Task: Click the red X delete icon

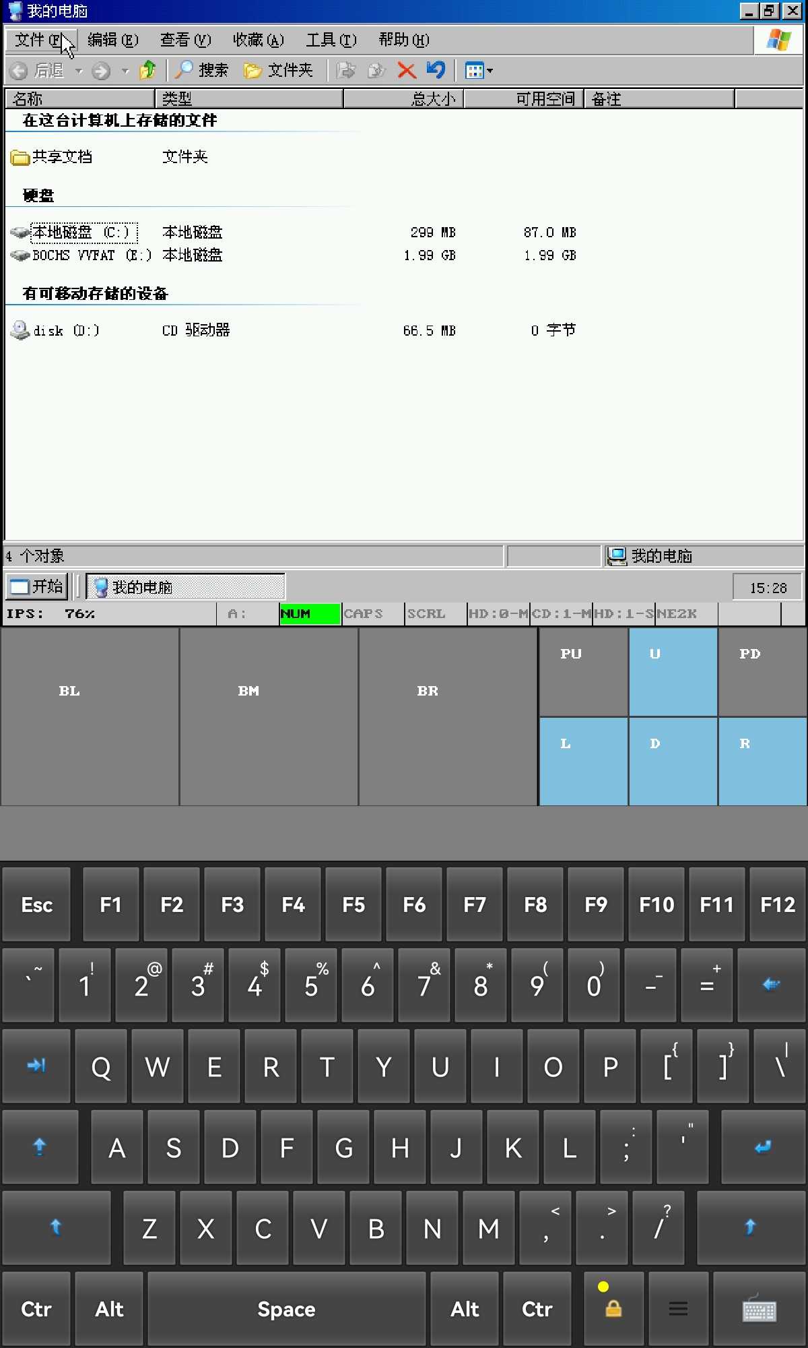Action: pyautogui.click(x=406, y=70)
